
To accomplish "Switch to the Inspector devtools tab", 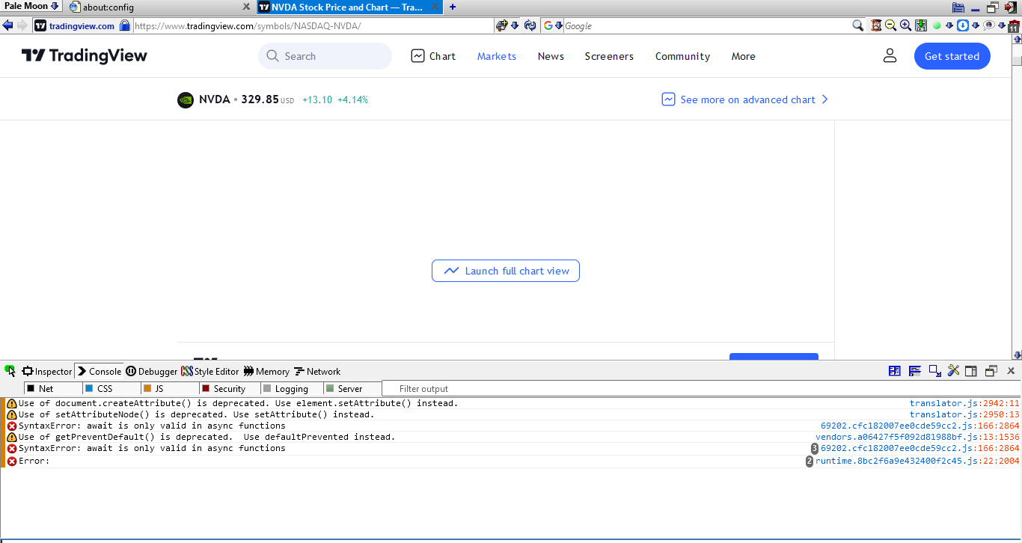I will 46,371.
